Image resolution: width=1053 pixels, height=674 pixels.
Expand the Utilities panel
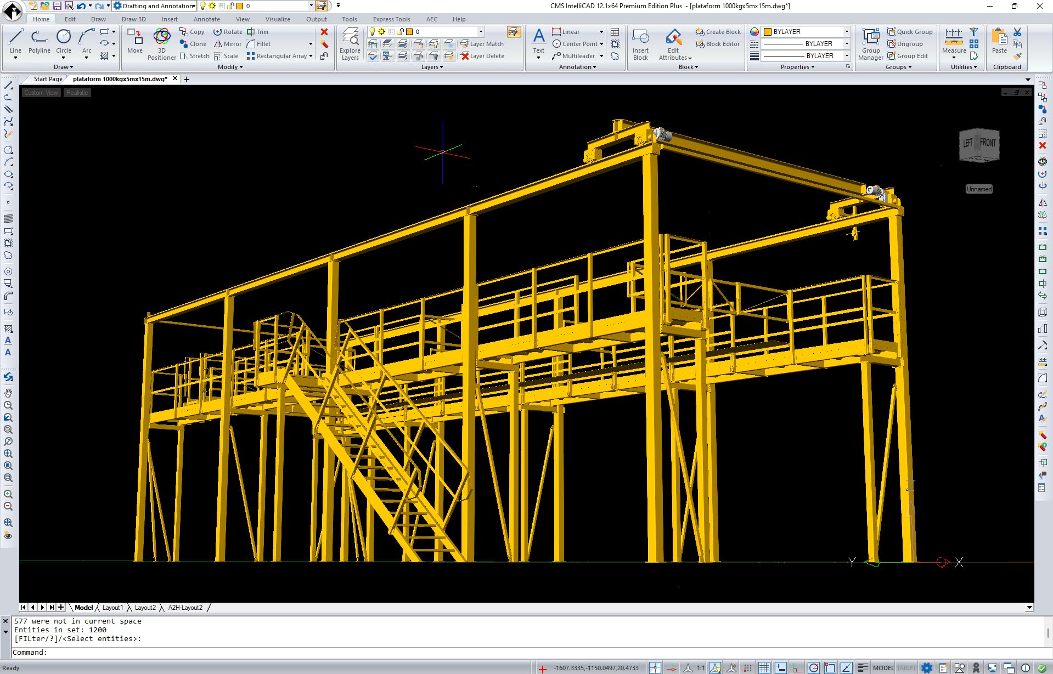(x=964, y=67)
